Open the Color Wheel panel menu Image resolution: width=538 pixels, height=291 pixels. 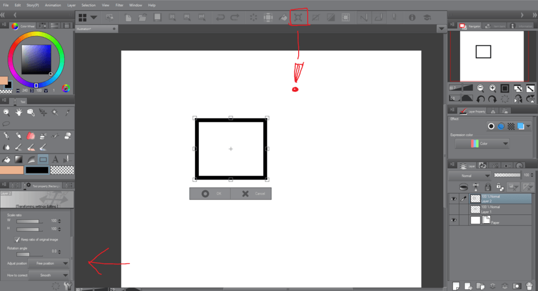tap(4, 25)
